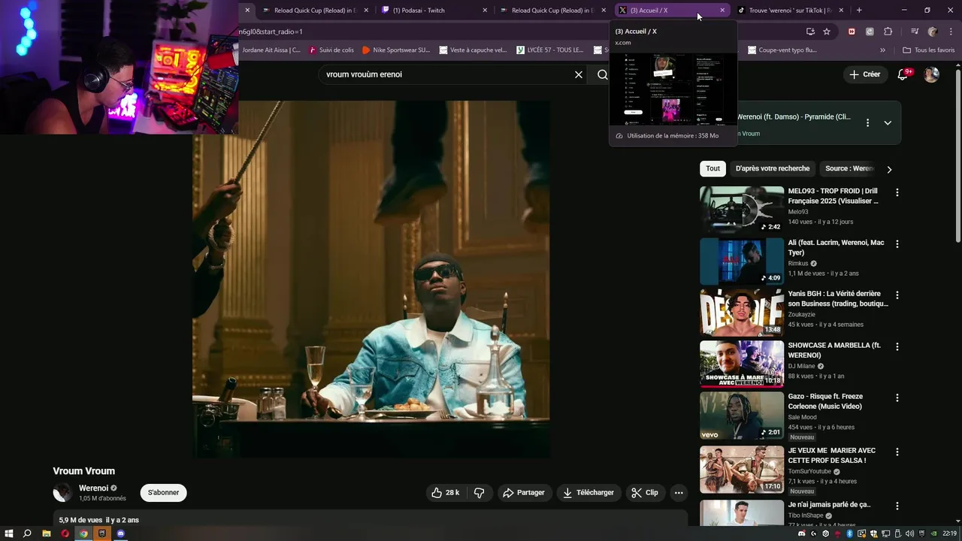962x541 pixels.
Task: Dislike the Vroum Vroum video
Action: (479, 493)
